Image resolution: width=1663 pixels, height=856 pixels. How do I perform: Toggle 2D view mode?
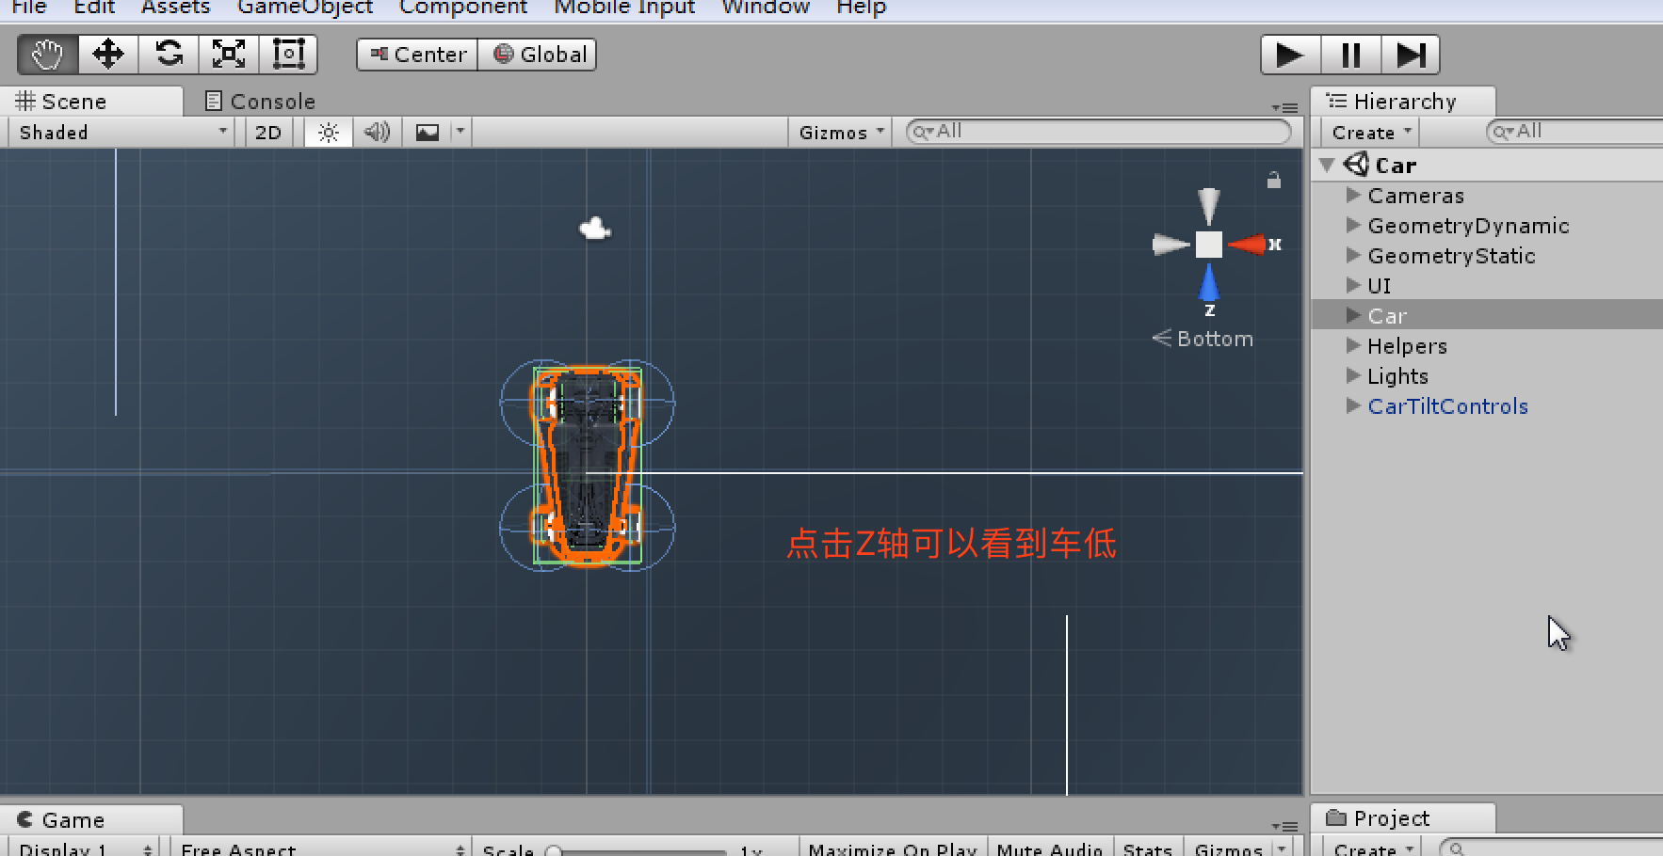point(267,132)
